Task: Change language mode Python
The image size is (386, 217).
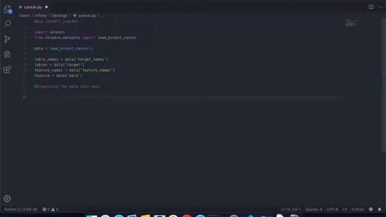Action: [358, 209]
